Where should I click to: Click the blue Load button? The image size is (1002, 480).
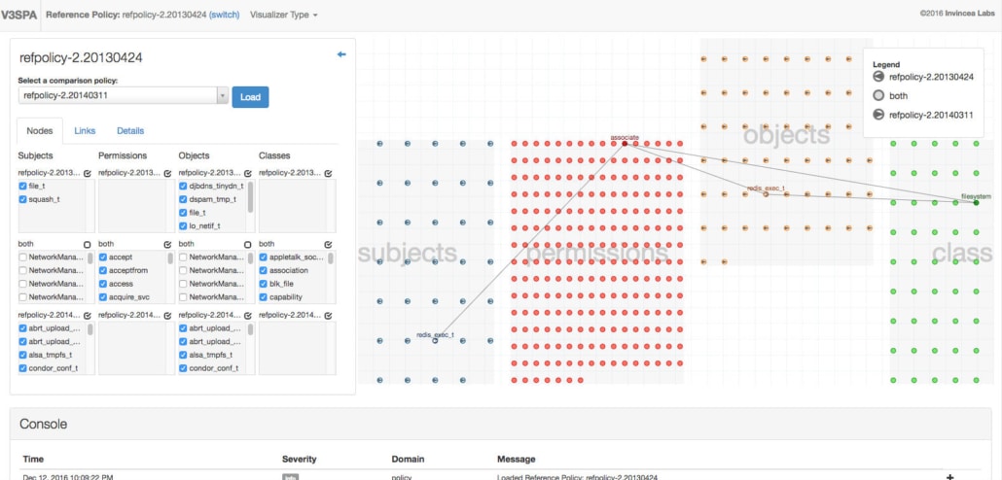point(250,97)
